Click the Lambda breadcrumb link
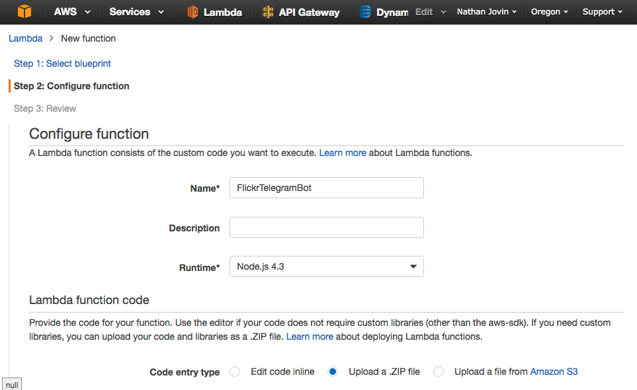 (x=24, y=38)
